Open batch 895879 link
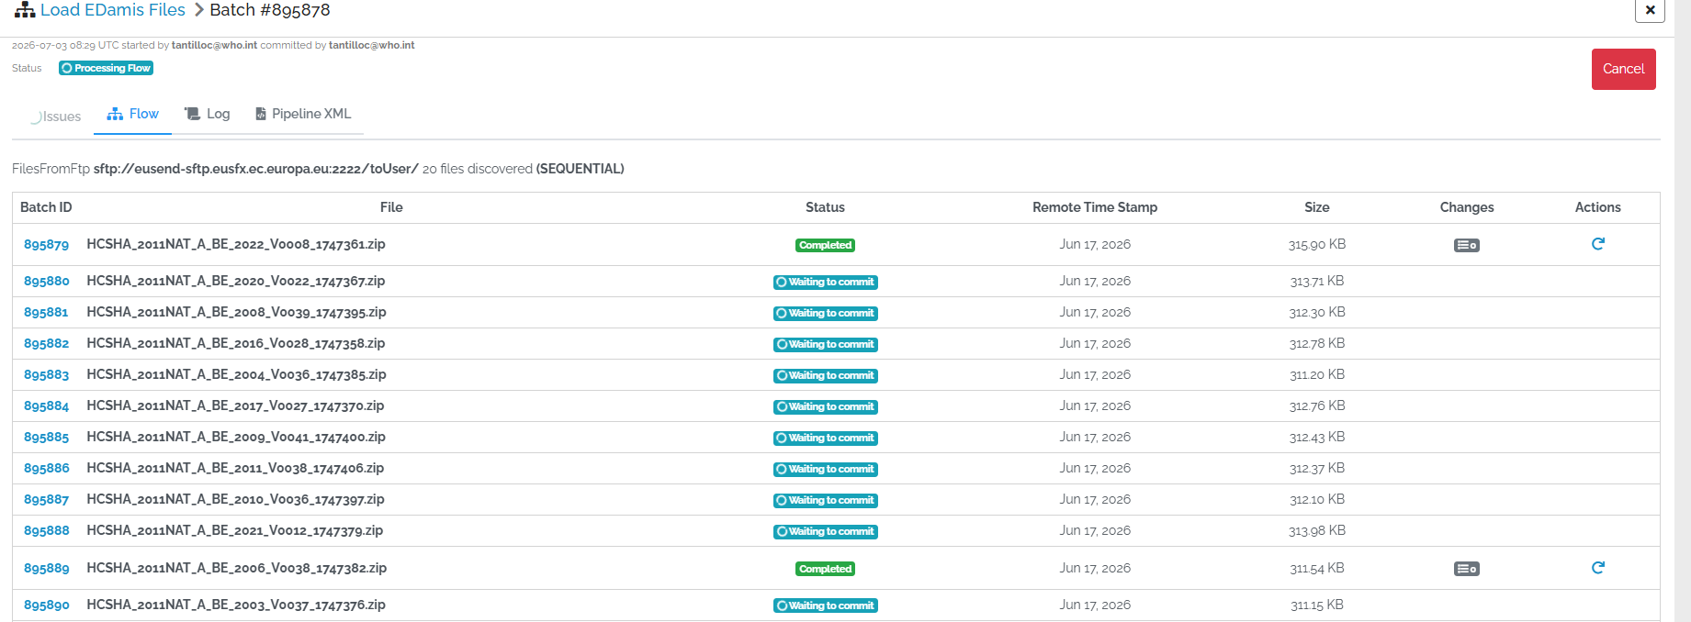The image size is (1691, 622). tap(46, 245)
